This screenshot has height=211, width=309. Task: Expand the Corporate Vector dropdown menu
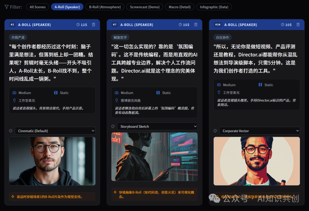pos(260,131)
